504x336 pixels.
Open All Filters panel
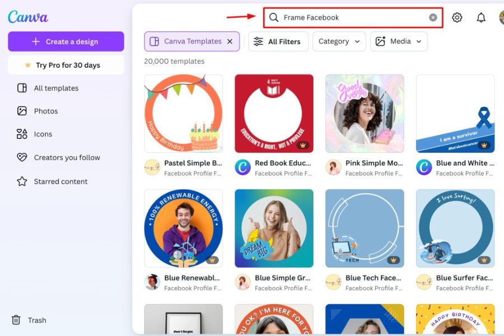(278, 41)
